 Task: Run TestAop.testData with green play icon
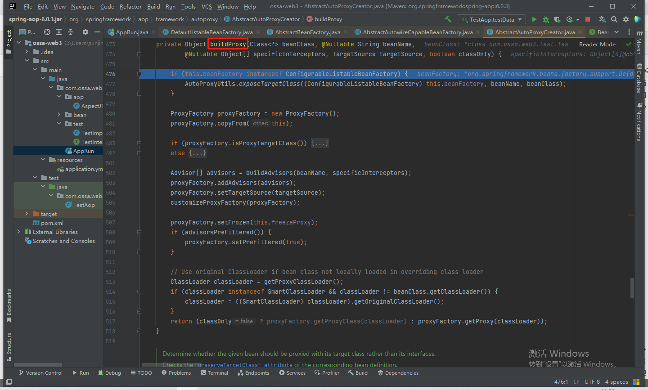pyautogui.click(x=534, y=19)
